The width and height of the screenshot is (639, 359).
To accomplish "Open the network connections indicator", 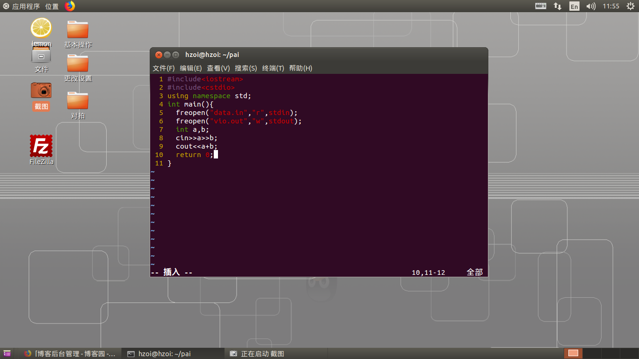I will (x=558, y=6).
